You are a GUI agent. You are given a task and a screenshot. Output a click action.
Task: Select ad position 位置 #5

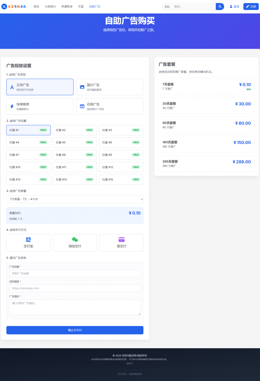pyautogui.click(x=75, y=143)
